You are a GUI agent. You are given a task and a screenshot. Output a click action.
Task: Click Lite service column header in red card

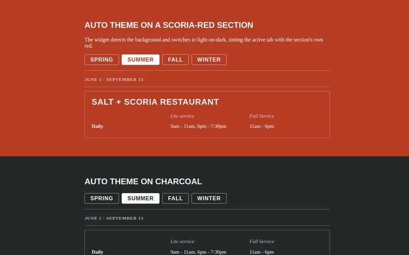pos(183,116)
